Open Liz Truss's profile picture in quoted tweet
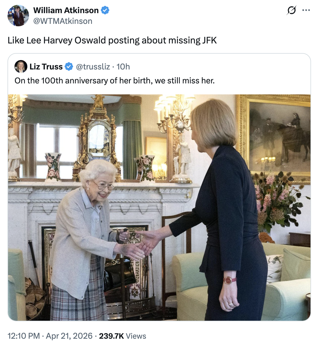 pos(21,67)
